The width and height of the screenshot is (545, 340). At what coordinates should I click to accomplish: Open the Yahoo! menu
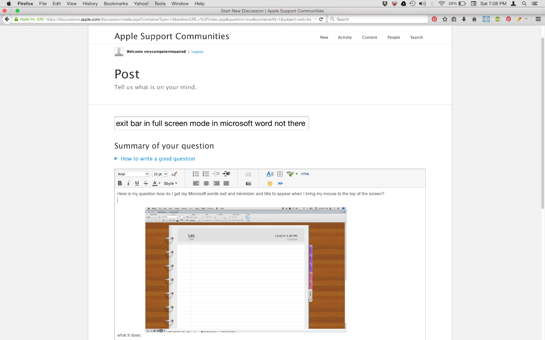141,3
